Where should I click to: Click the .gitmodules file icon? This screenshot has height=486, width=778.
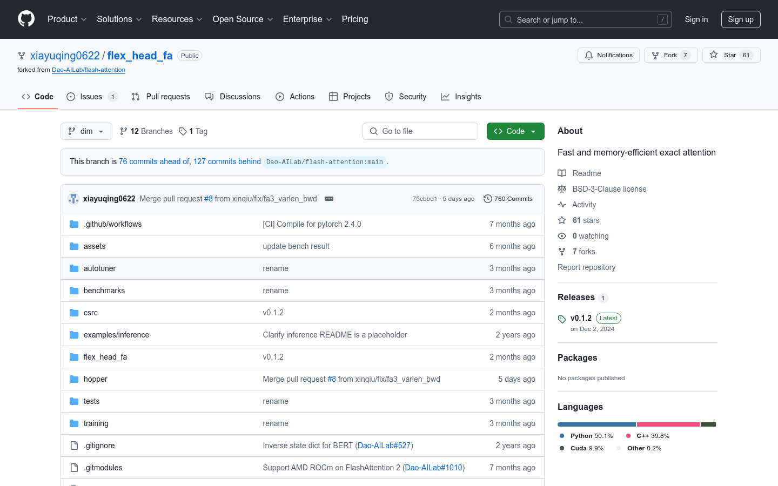[74, 468]
